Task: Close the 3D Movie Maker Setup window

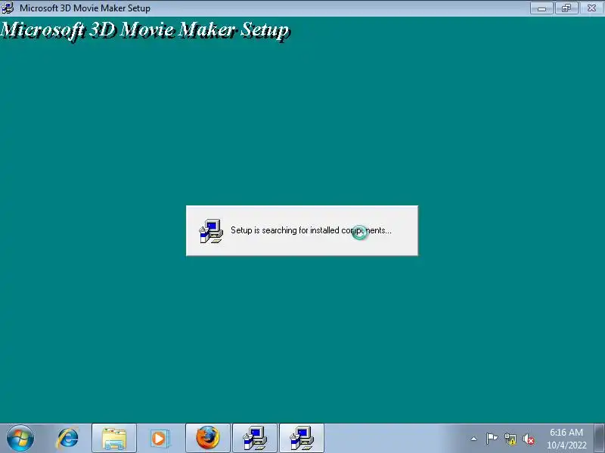Action: coord(591,8)
